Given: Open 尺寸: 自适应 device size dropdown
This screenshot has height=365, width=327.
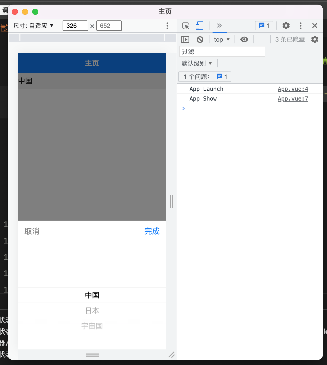Looking at the screenshot, I should pyautogui.click(x=33, y=26).
